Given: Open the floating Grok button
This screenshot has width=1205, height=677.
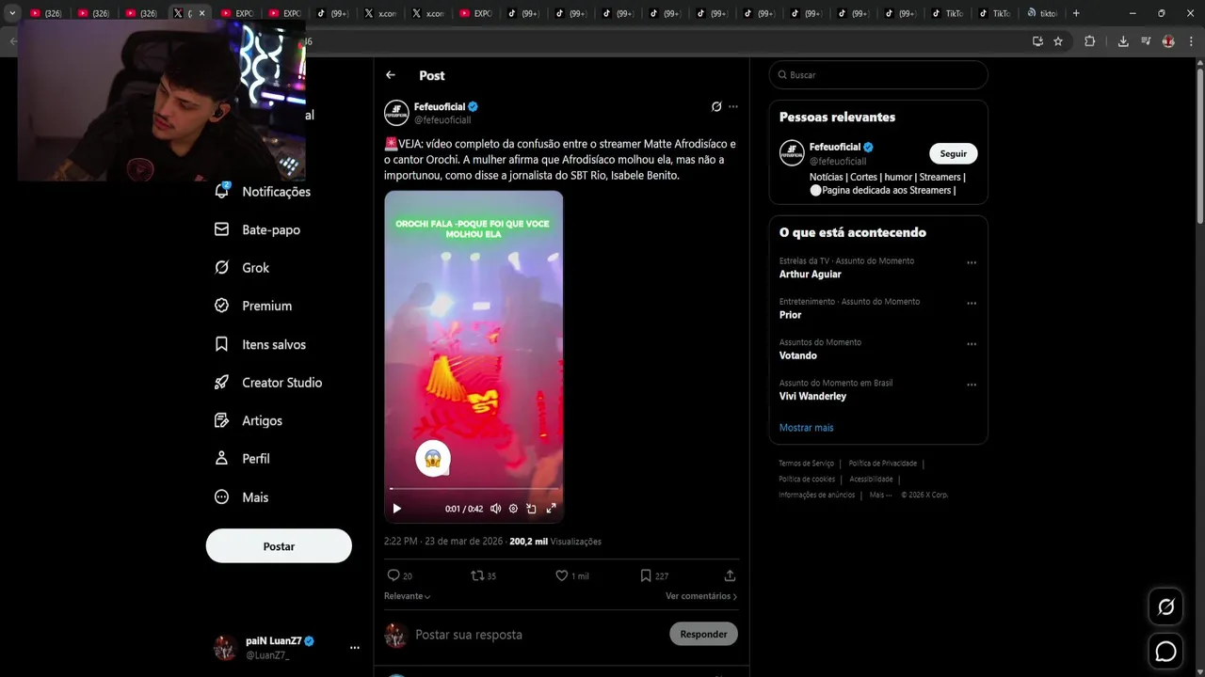Looking at the screenshot, I should 1165,607.
